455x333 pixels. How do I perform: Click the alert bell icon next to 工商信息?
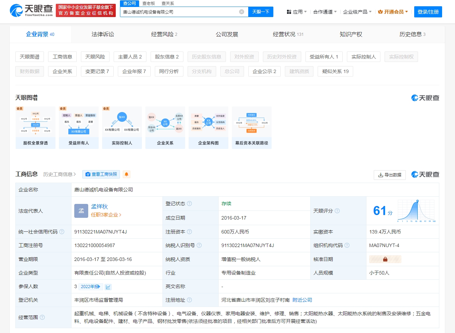coord(127,174)
